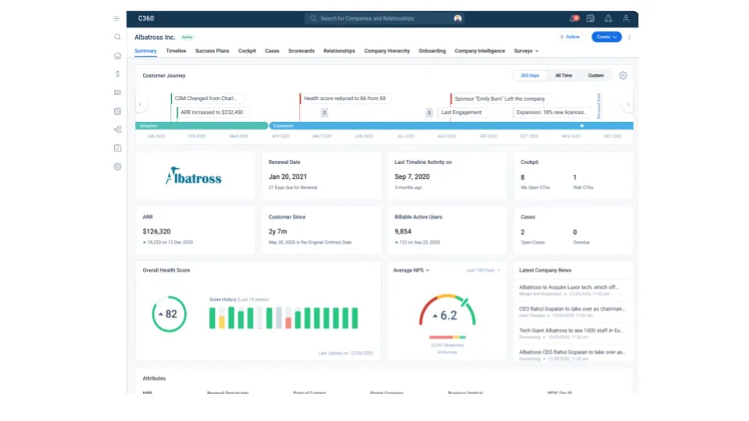Open the contacts card sidebar icon
The width and height of the screenshot is (749, 421).
[x=117, y=111]
